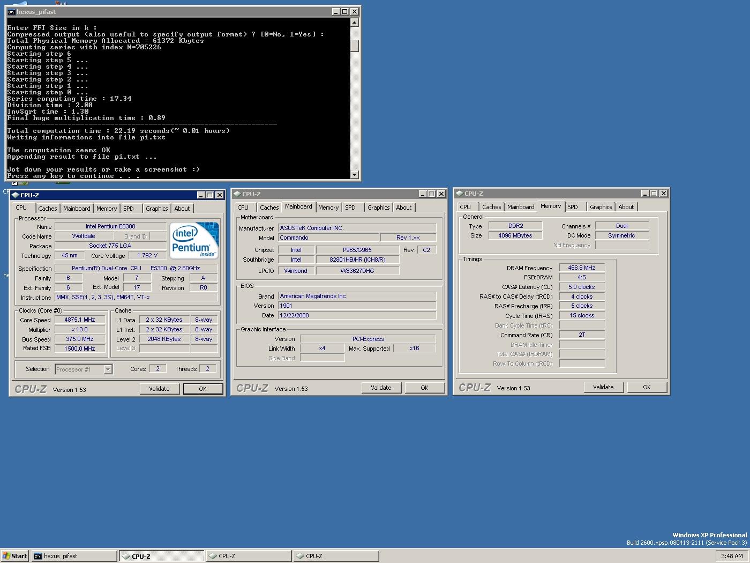Click the Wolfdale code name field
Image resolution: width=750 pixels, height=563 pixels.
point(84,236)
